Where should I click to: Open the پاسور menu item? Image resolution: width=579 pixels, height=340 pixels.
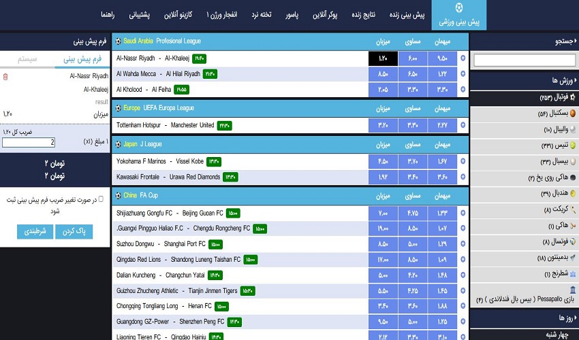(292, 15)
